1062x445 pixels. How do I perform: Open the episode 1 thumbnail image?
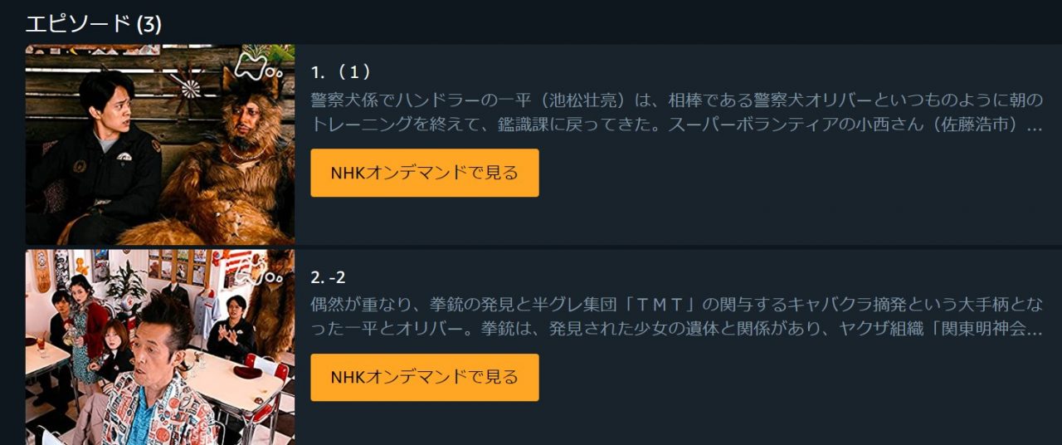pos(160,144)
